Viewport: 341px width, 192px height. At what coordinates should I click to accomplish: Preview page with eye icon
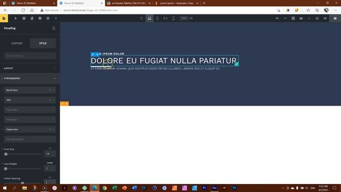(x=325, y=19)
